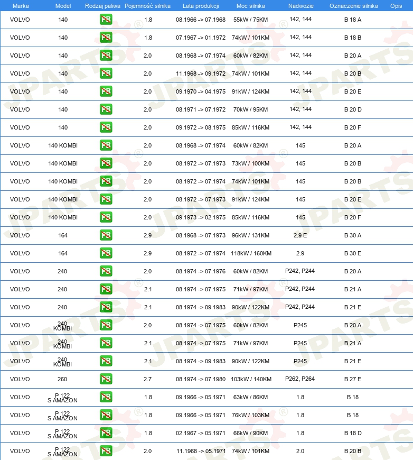413x460 pixels.
Task: Click the petrol icon for 140 with 60kW / 82KM
Action: click(106, 56)
